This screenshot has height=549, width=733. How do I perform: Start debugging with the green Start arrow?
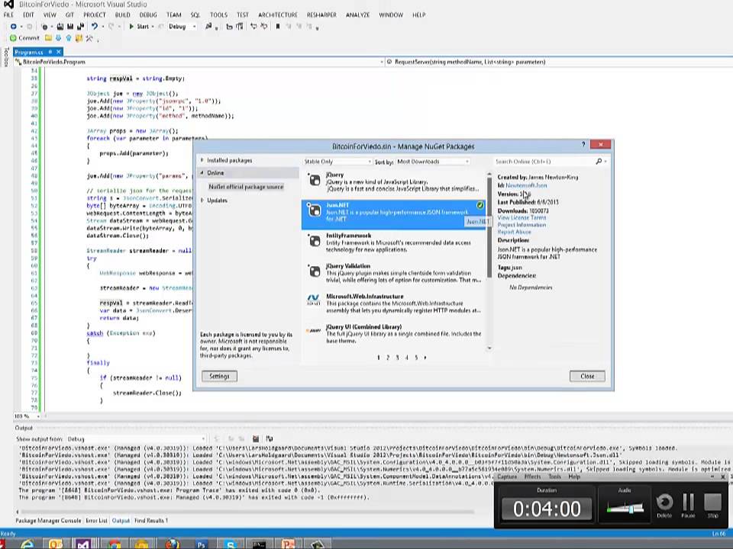(x=131, y=27)
